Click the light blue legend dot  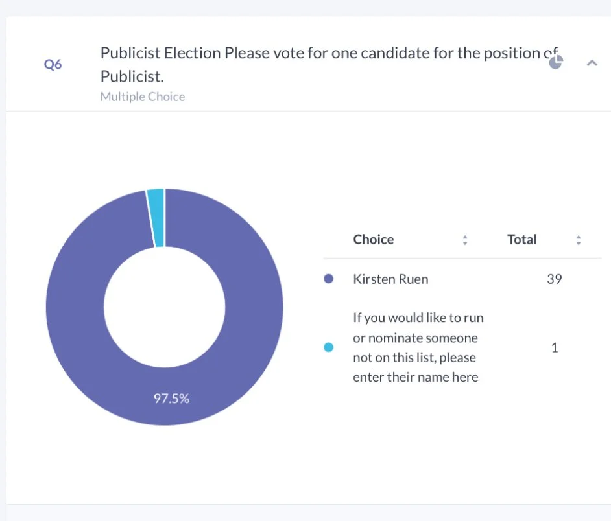coord(328,347)
